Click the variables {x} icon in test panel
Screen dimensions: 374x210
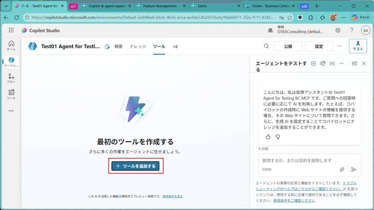click(332, 63)
